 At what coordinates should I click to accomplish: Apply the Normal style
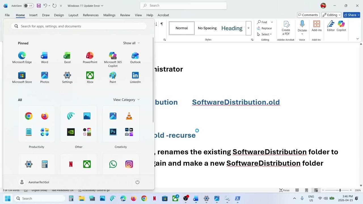coord(182,28)
